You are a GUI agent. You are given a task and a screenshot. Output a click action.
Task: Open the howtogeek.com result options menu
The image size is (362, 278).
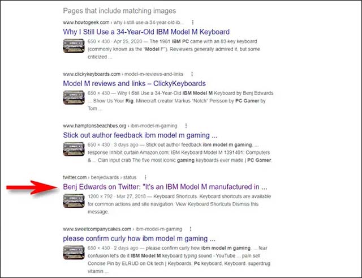(x=193, y=23)
